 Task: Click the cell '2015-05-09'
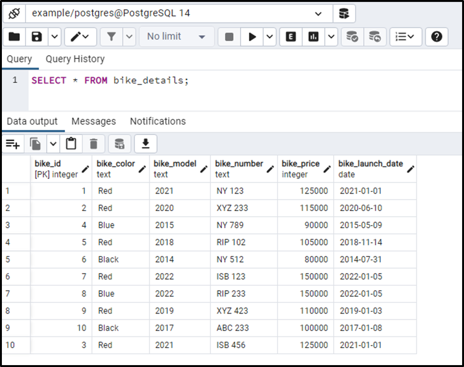(x=375, y=225)
